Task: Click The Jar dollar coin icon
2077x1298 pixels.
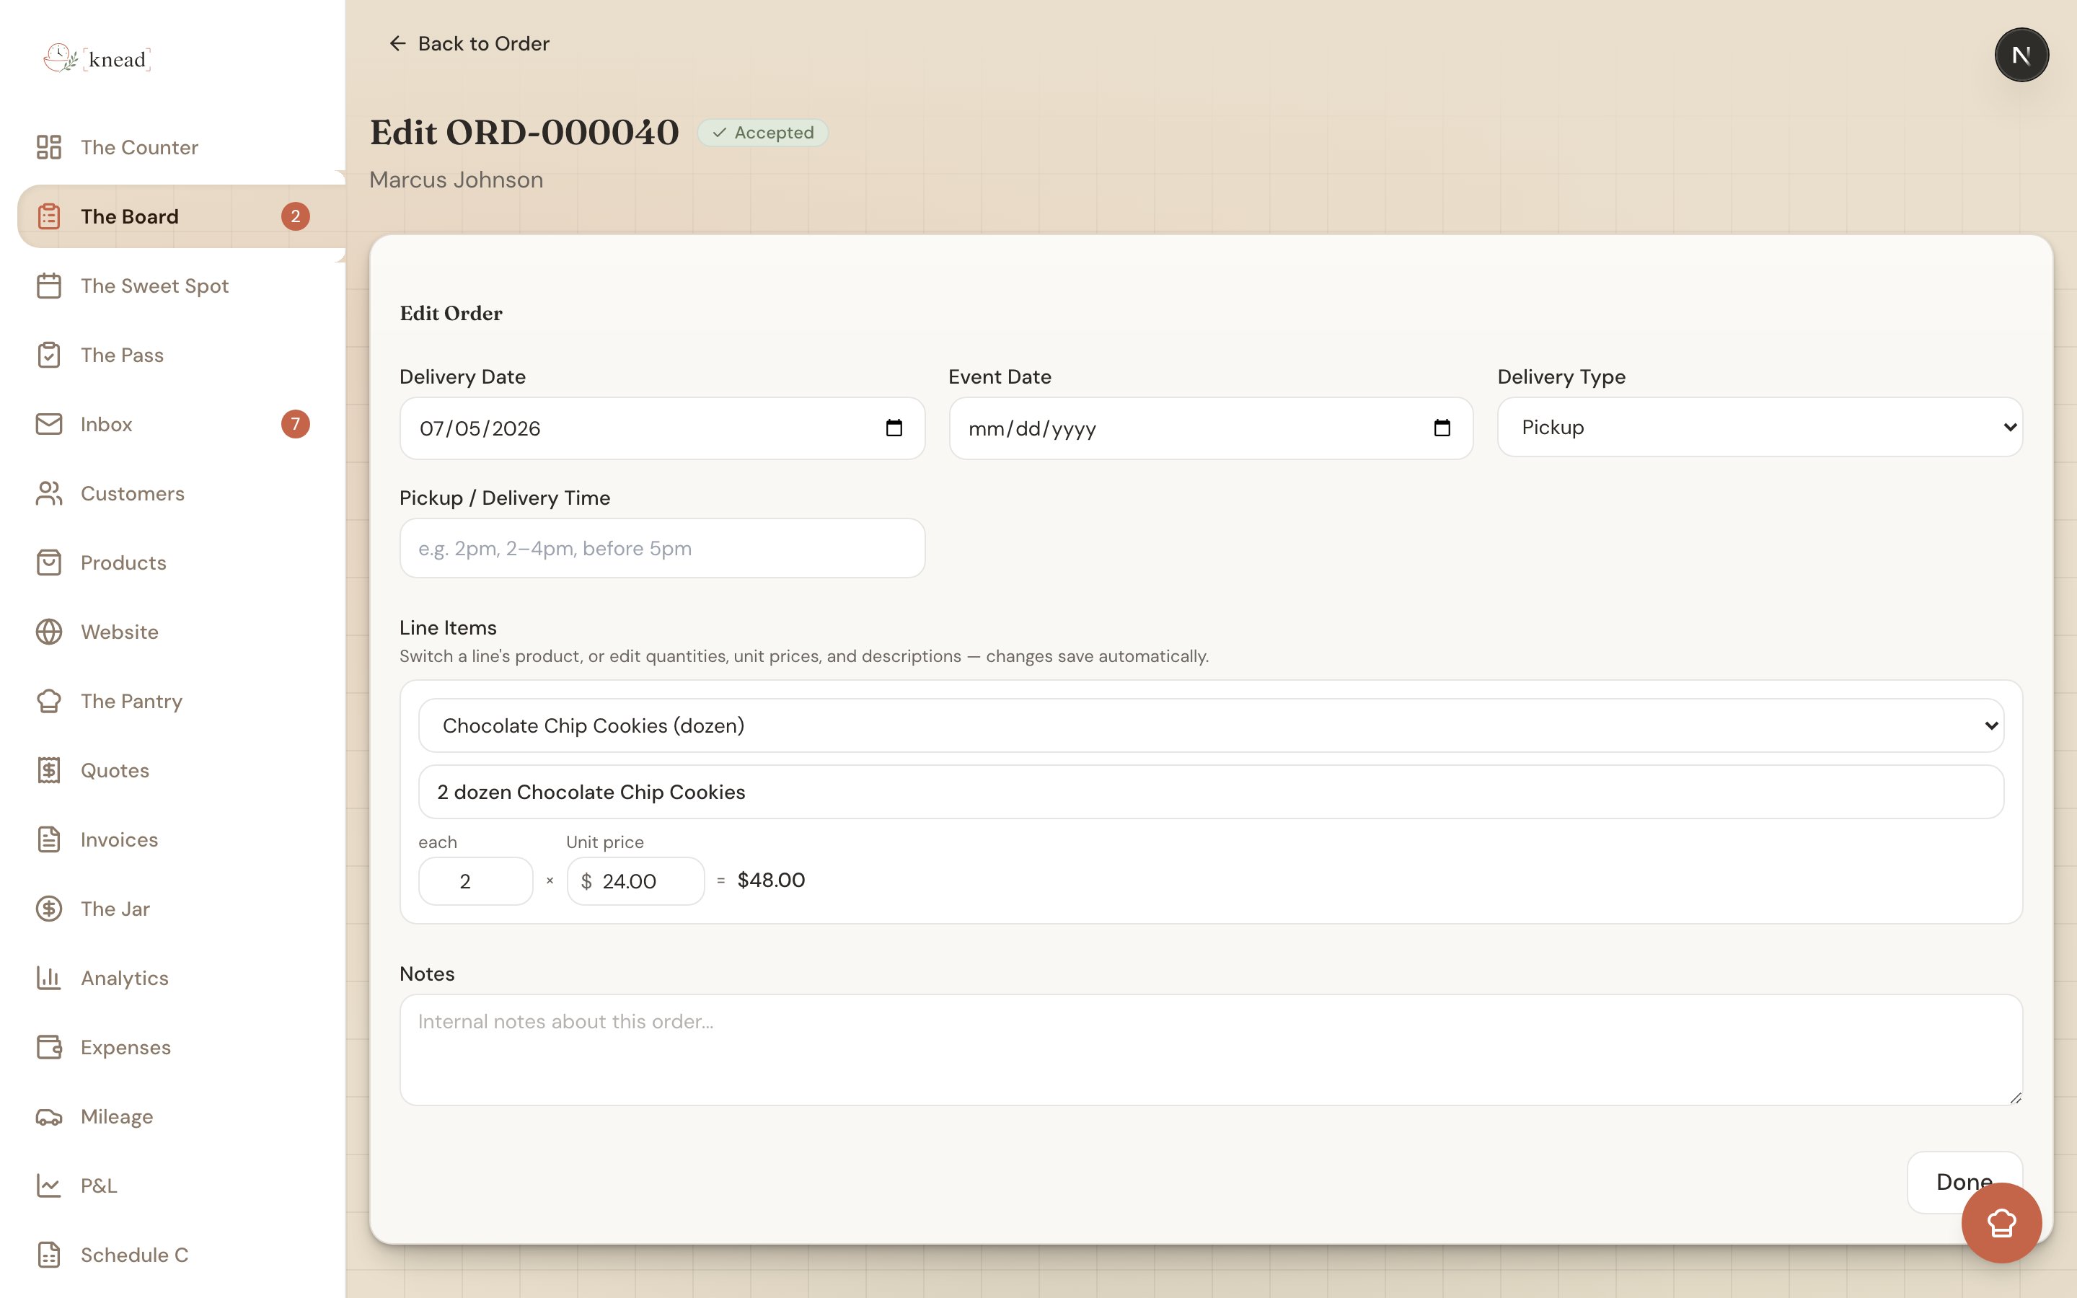Action: pyautogui.click(x=49, y=909)
